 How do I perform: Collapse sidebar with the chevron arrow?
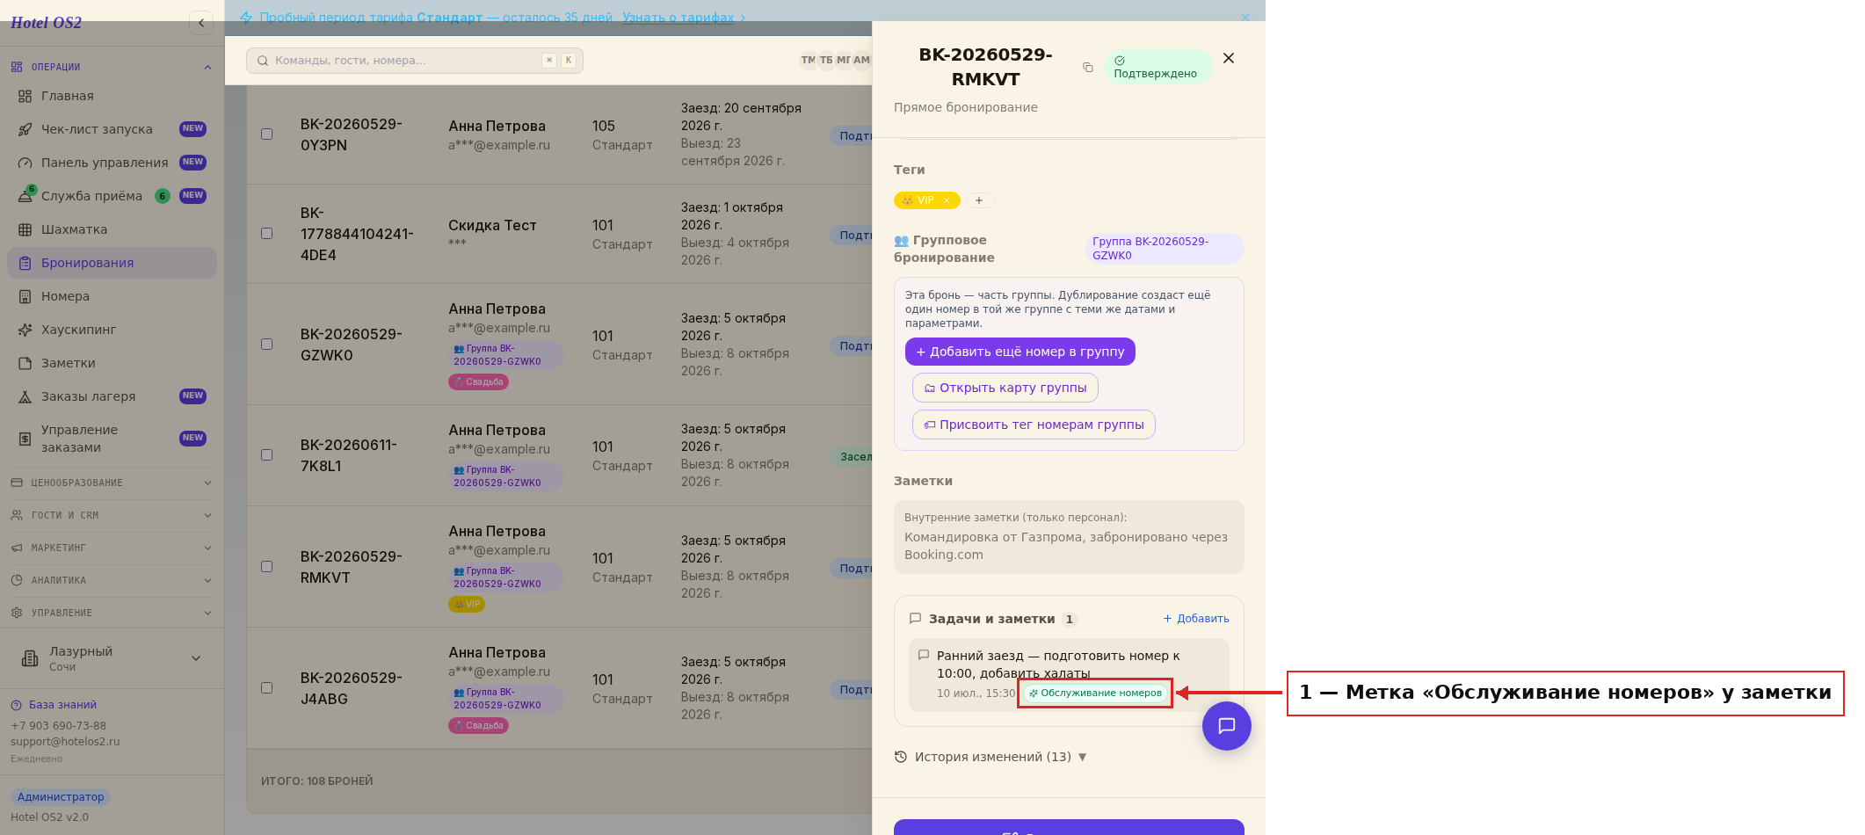201,23
